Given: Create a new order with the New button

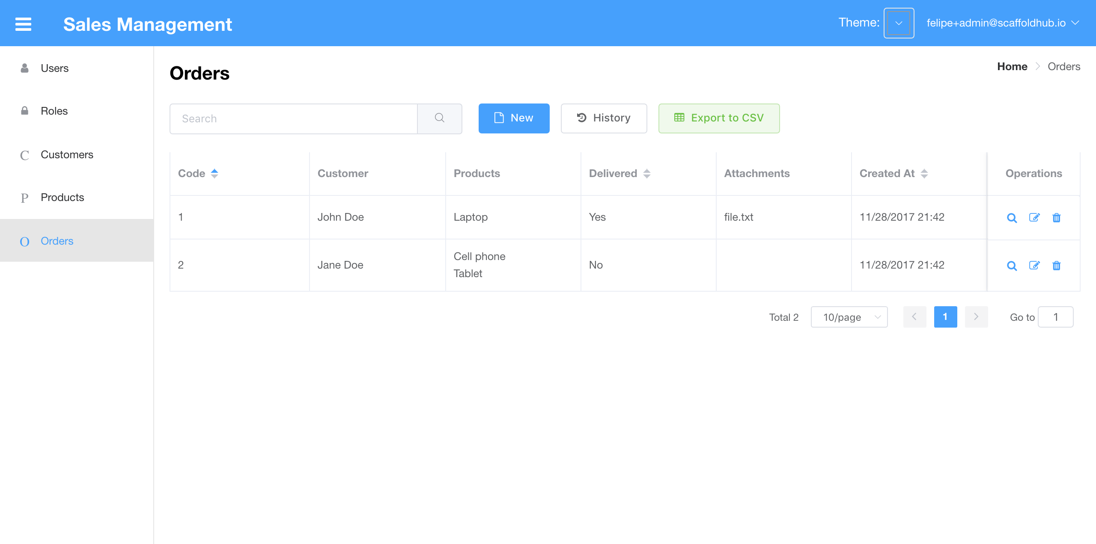Looking at the screenshot, I should point(514,118).
